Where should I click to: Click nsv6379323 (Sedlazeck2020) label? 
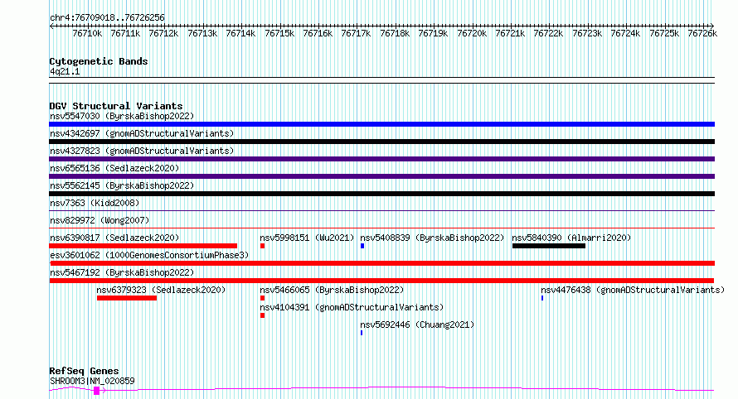[x=161, y=290]
